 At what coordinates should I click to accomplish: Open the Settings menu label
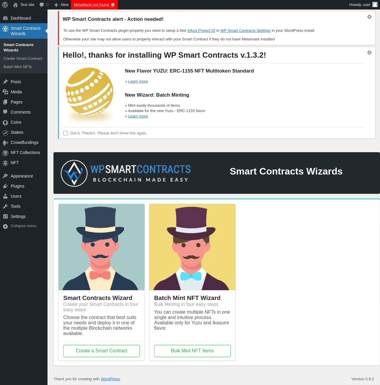(x=18, y=216)
